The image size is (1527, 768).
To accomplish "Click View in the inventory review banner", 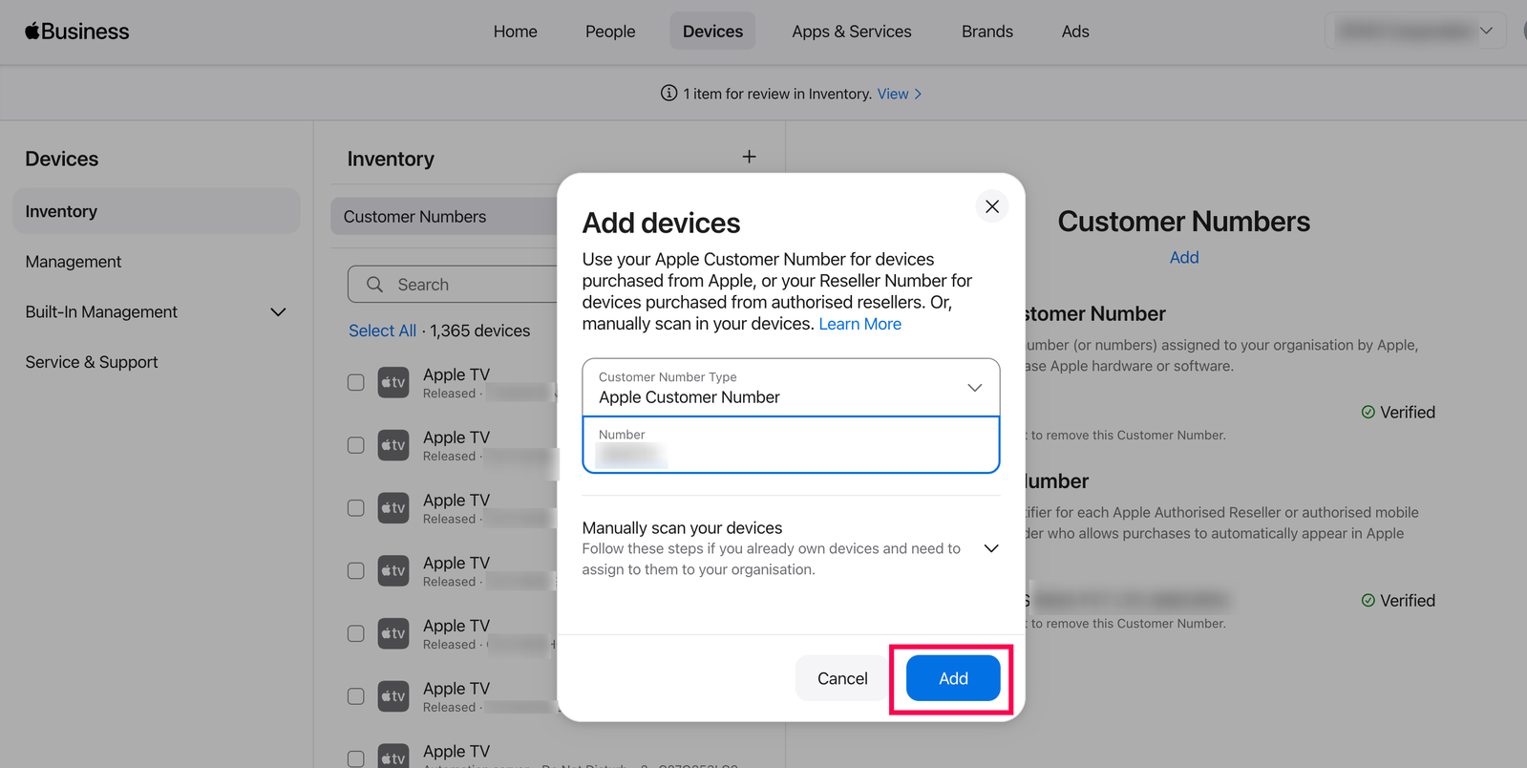I will pos(900,94).
